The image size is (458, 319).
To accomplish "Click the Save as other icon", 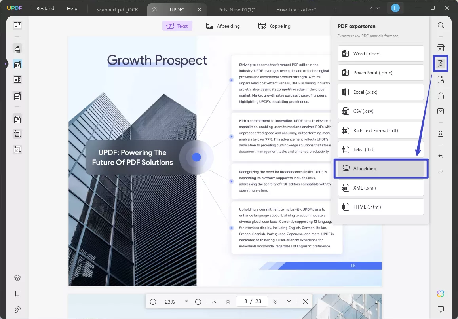I will point(441,133).
